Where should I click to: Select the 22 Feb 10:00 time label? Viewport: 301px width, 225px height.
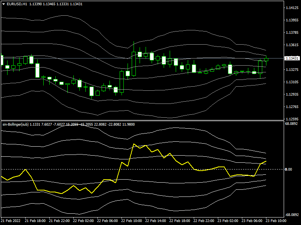tap(131, 221)
